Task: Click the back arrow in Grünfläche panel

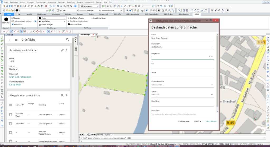Action: click(9, 40)
